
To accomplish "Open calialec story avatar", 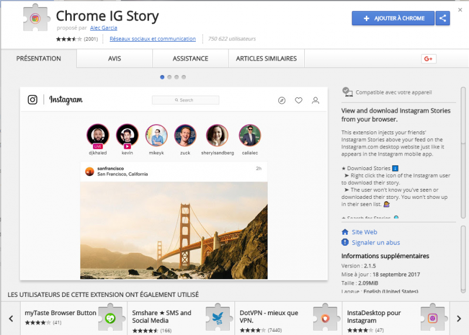I will pyautogui.click(x=250, y=136).
